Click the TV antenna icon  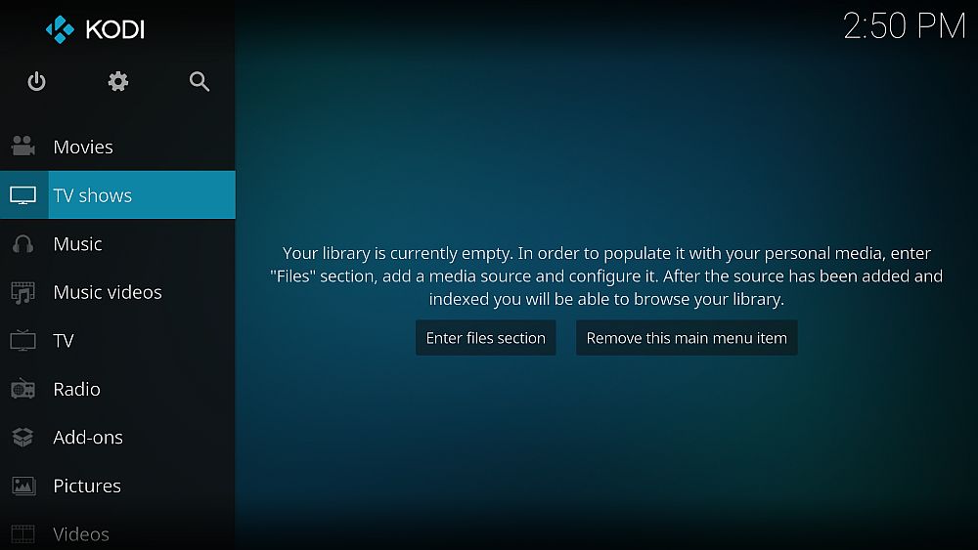tap(23, 340)
